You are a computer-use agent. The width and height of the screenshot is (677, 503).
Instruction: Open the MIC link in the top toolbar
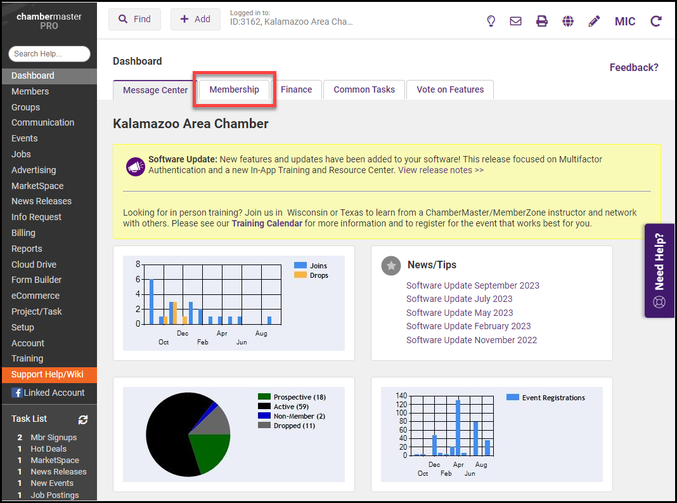click(625, 21)
